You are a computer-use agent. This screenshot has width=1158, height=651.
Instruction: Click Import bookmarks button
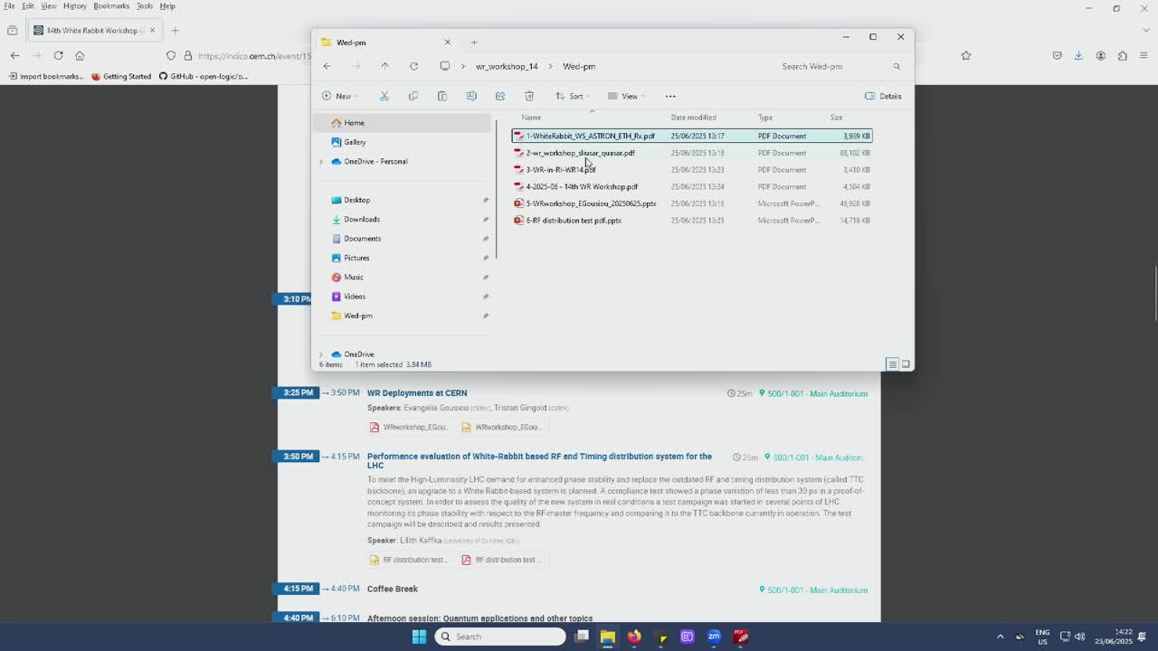tap(45, 76)
